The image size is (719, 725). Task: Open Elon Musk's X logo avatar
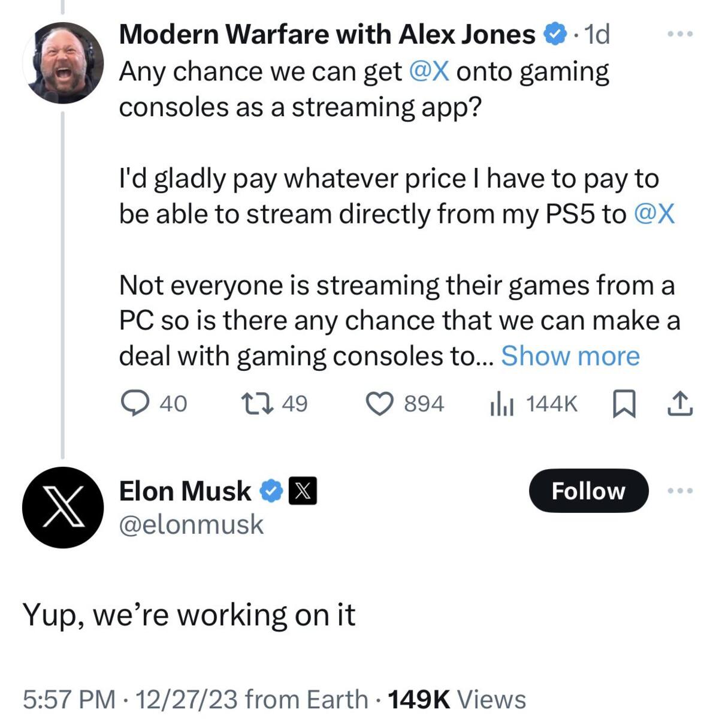(63, 507)
